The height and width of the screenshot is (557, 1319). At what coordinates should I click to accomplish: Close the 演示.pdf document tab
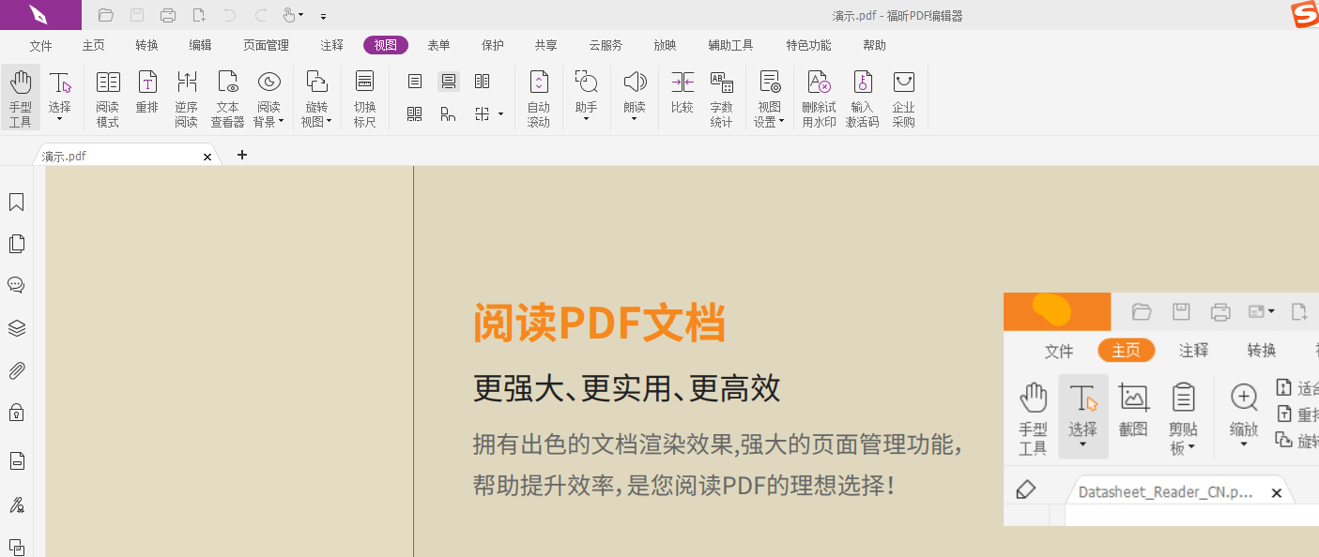pyautogui.click(x=207, y=157)
